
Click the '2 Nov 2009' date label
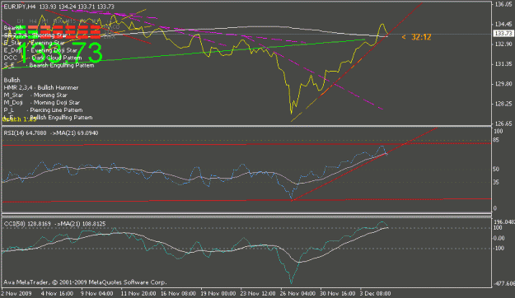click(16, 293)
